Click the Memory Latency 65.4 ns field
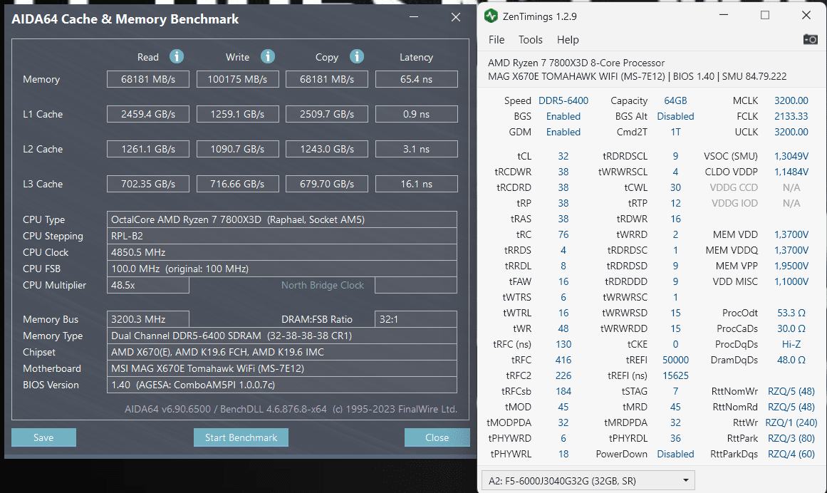The width and height of the screenshot is (827, 493). pos(417,79)
